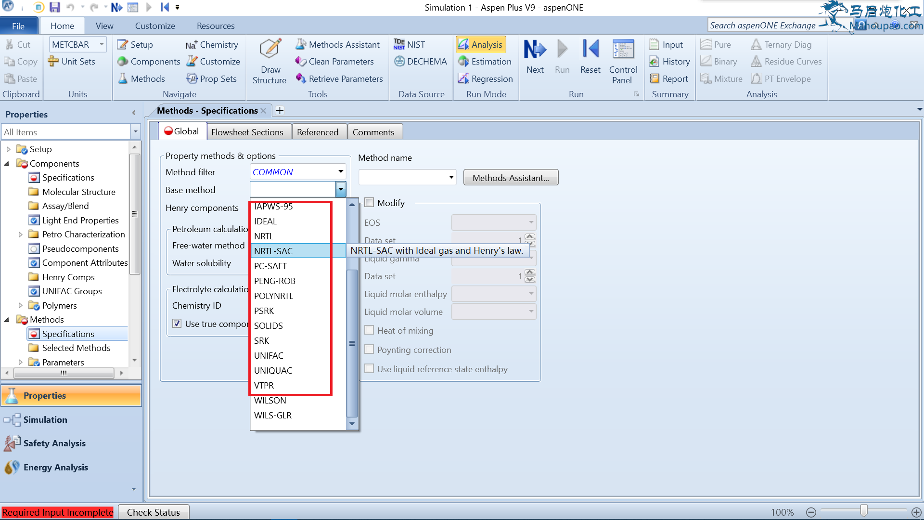The image size is (924, 520).
Task: Select Estimation run mode
Action: tap(485, 62)
